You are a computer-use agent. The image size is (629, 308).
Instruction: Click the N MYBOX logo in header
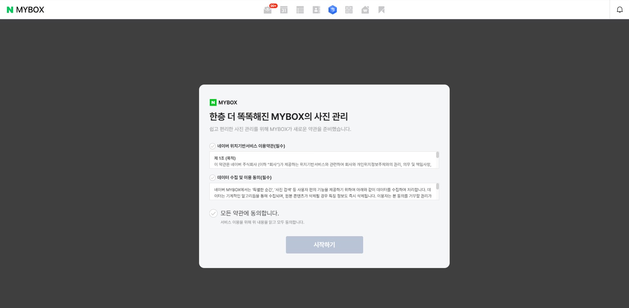click(25, 10)
